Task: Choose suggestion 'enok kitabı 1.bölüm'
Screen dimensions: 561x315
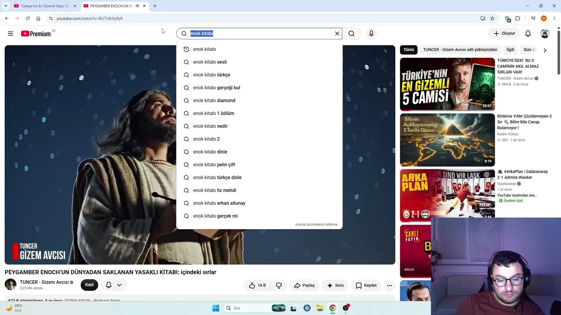Action: tap(259, 113)
